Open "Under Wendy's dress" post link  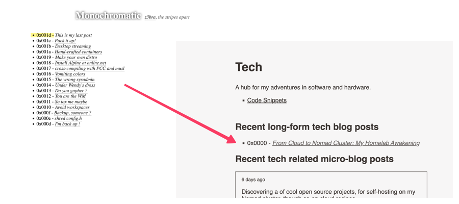coord(75,85)
